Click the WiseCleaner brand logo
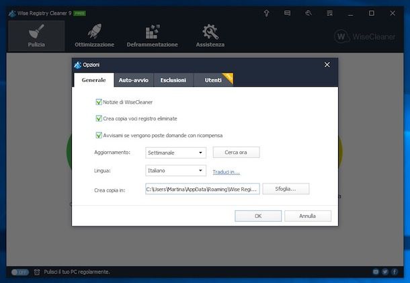 [364, 36]
